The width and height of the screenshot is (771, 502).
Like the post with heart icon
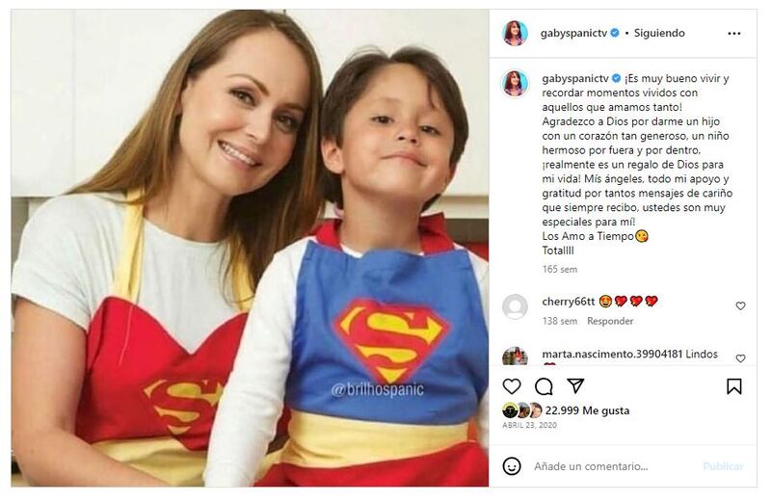[512, 386]
